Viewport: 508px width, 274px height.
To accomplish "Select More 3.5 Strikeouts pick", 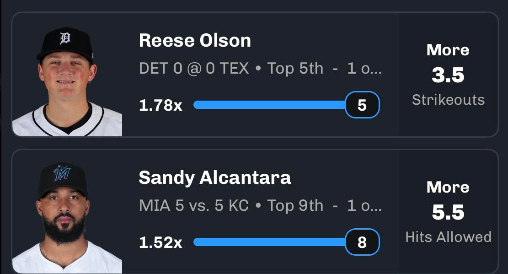I will [x=449, y=75].
